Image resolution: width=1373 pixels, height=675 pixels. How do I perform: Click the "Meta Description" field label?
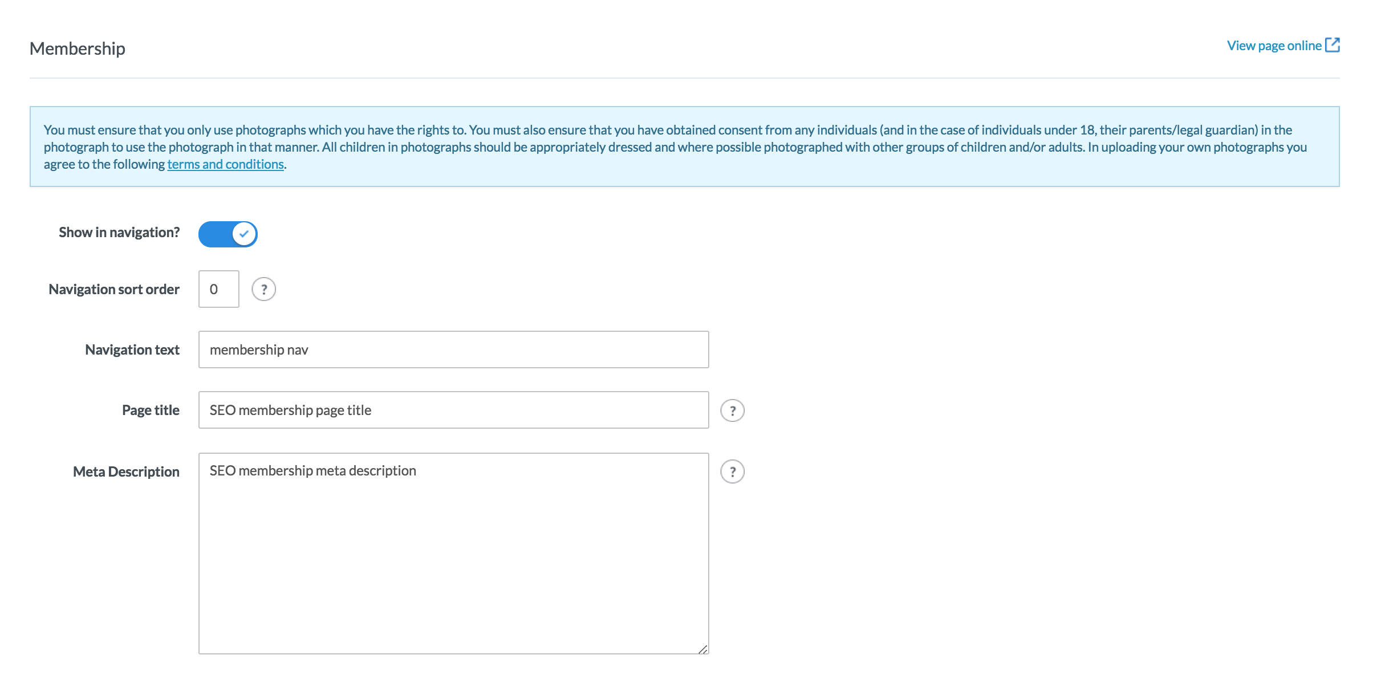[x=126, y=472]
